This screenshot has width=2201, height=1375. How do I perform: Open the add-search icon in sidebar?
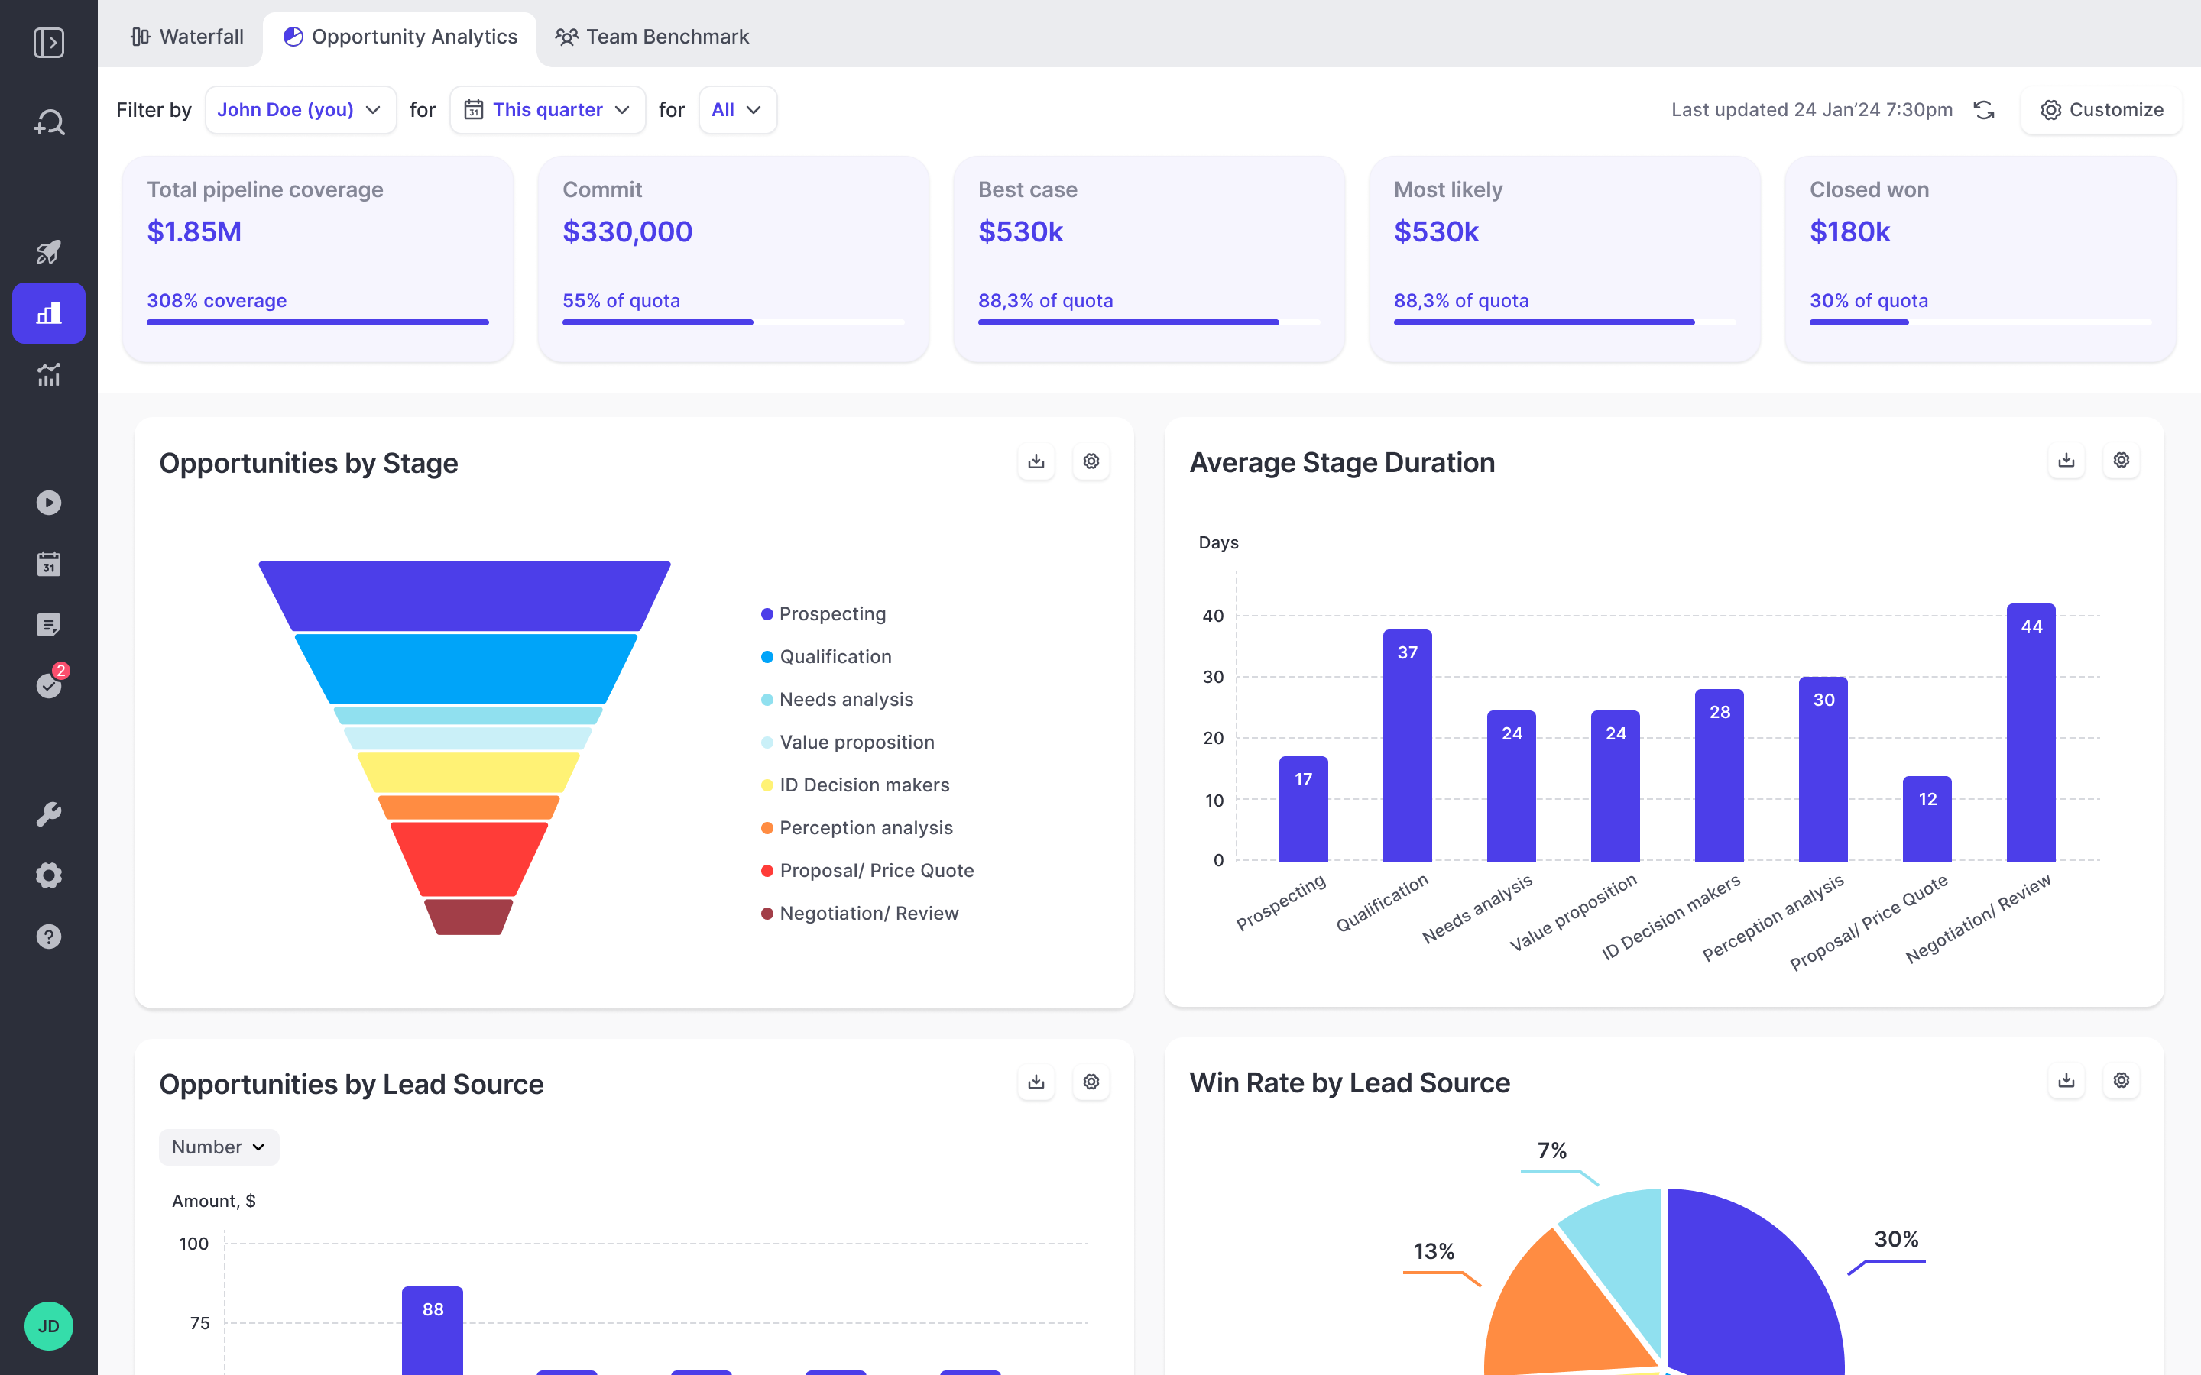(x=49, y=123)
